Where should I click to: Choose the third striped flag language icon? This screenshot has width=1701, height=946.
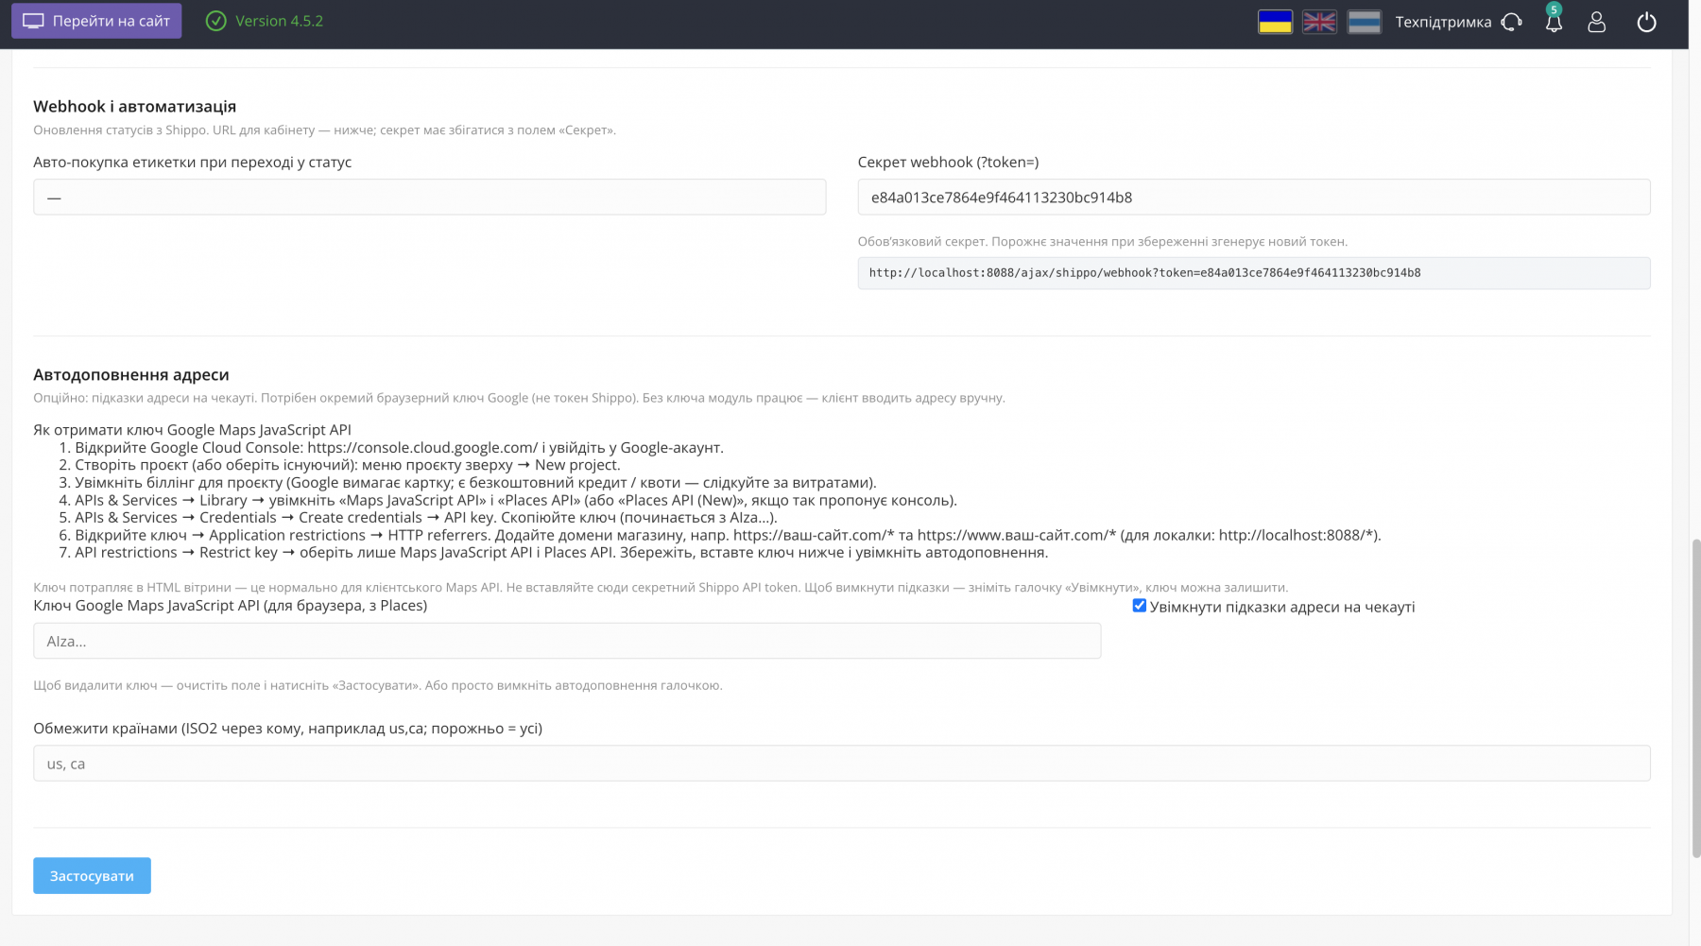1364,22
